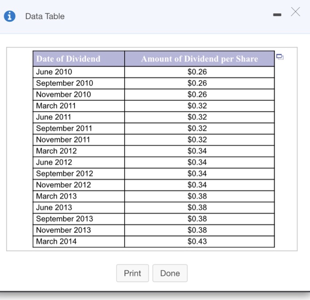Click the $0.38 amount for November 2013
Viewport: 310px width, 300px height.
[x=199, y=230]
